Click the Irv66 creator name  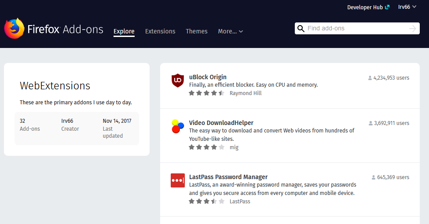[67, 121]
